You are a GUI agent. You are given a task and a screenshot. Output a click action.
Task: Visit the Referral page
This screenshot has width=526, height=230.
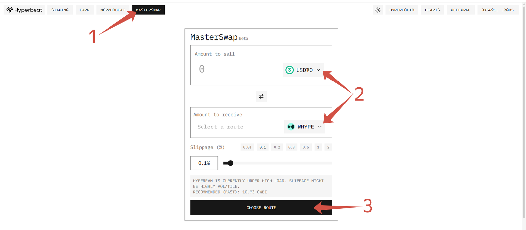point(460,10)
